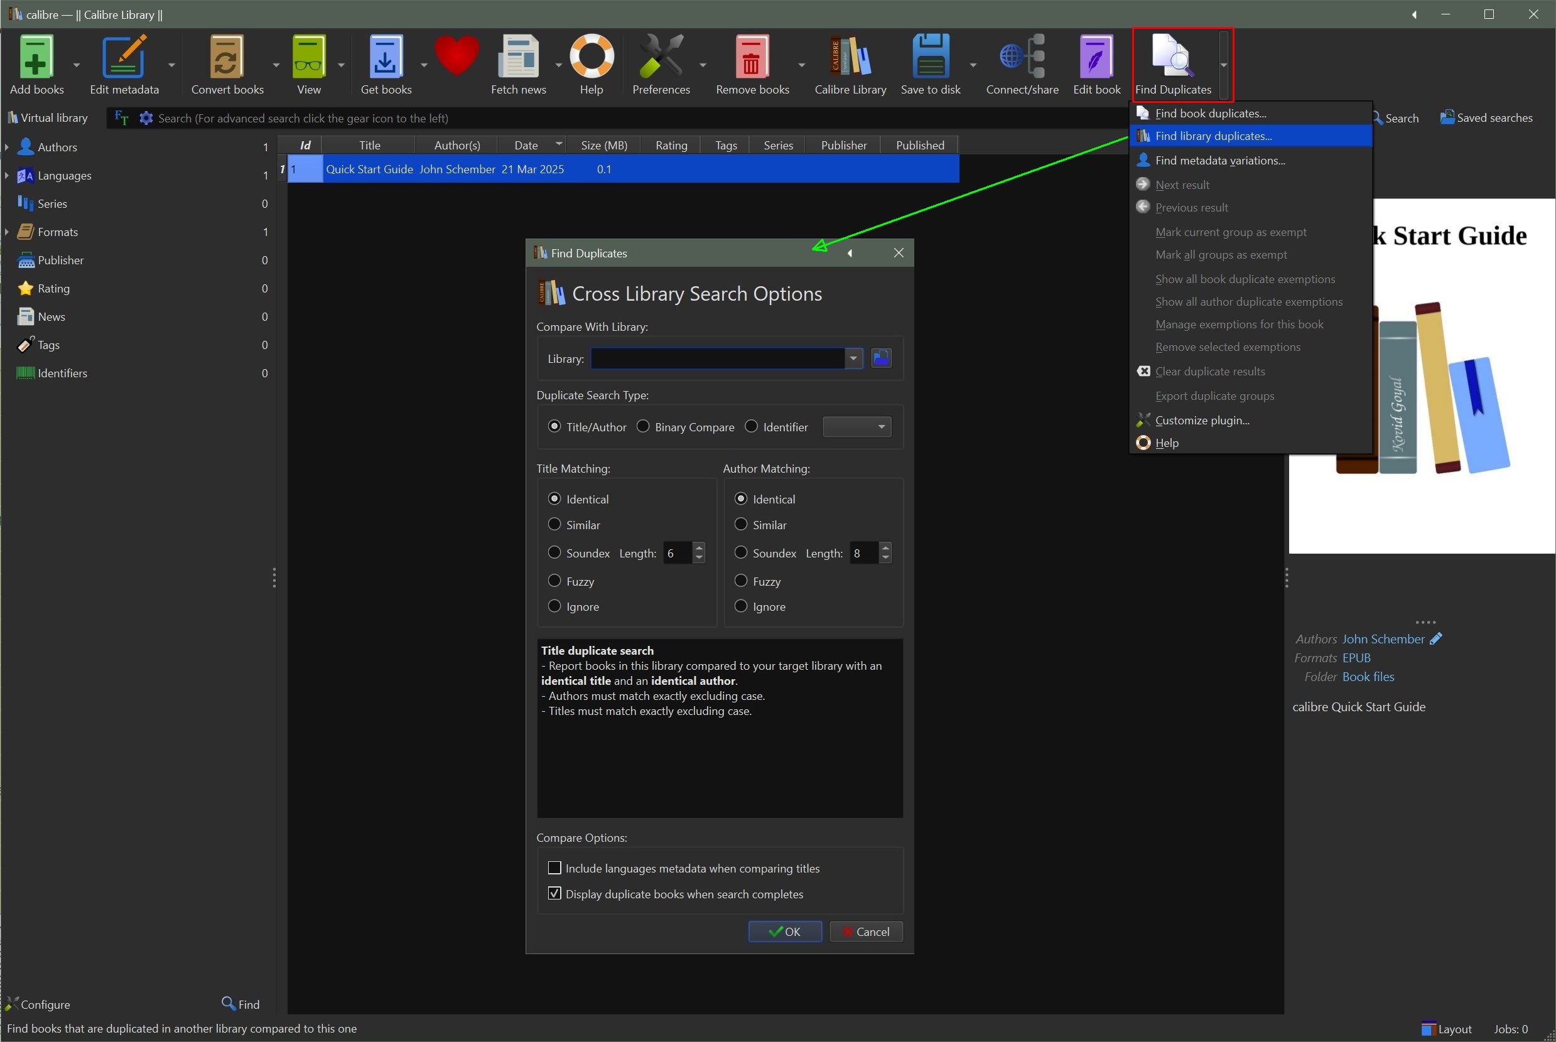1556x1042 pixels.
Task: Click the Quick Start Guide cover image
Action: pos(1422,375)
